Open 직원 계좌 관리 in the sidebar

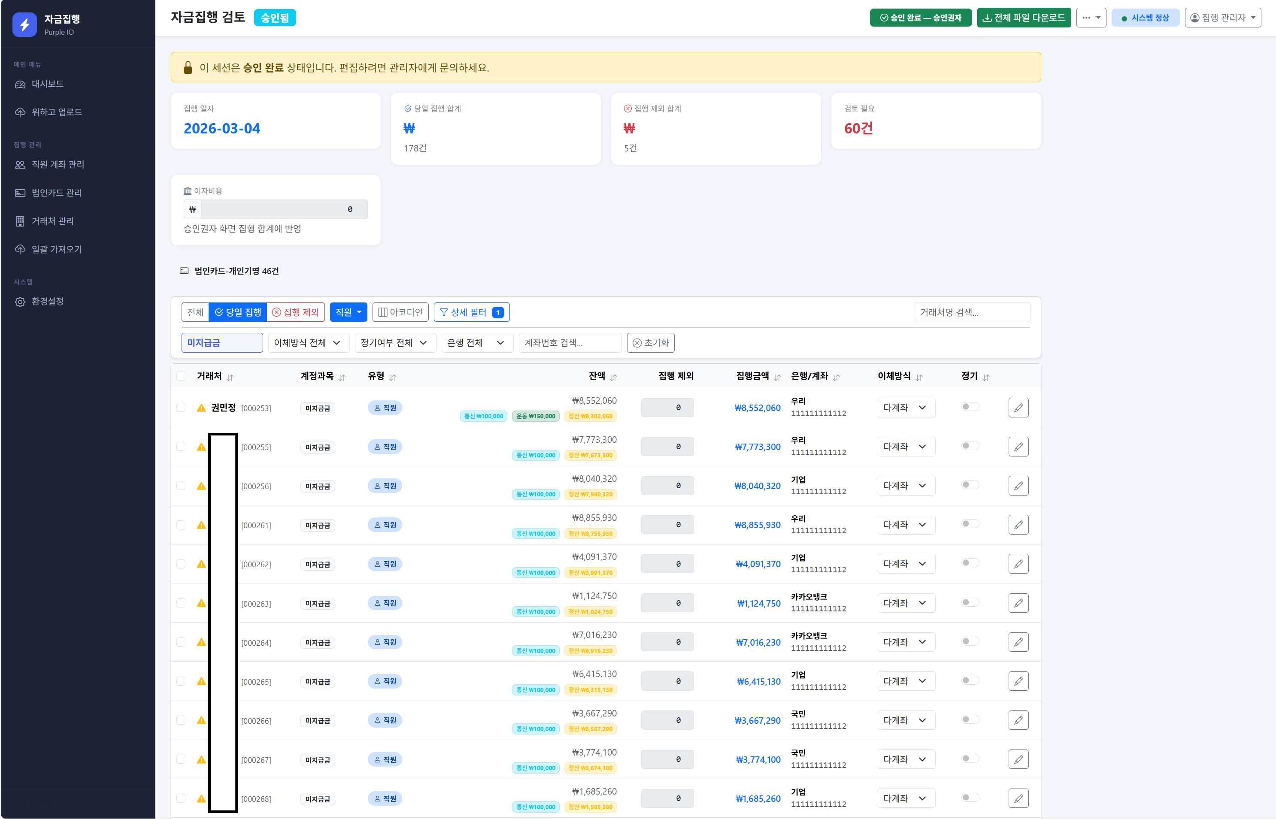tap(58, 164)
